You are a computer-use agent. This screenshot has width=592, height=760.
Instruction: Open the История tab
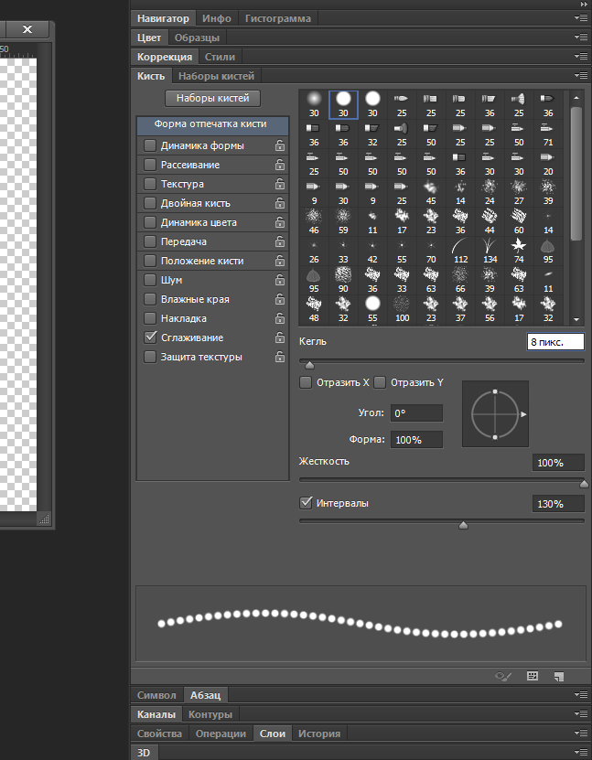tap(318, 733)
